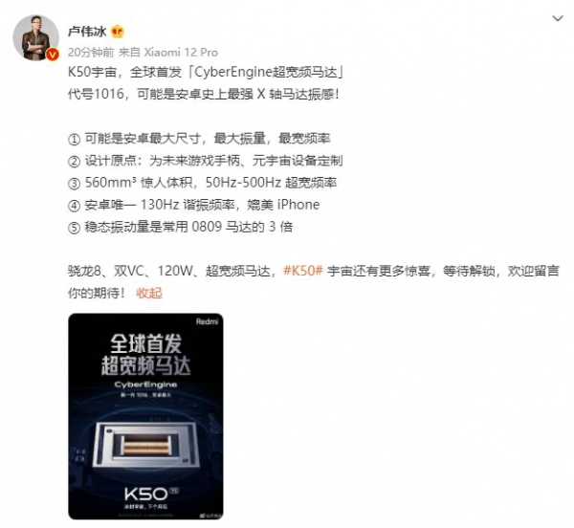Click 卢伟冰's profile avatar
The height and width of the screenshot is (528, 574).
tap(36, 37)
